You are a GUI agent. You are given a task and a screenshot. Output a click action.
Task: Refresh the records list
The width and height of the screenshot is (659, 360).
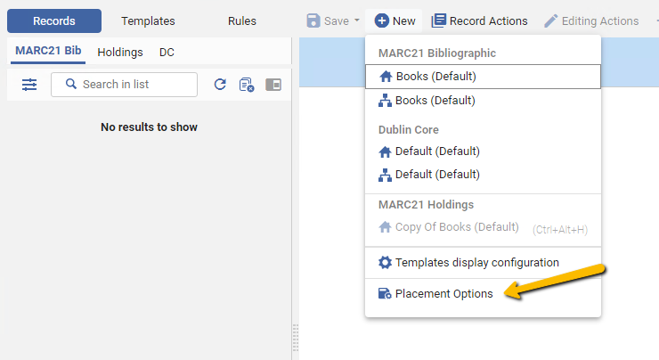pyautogui.click(x=220, y=85)
